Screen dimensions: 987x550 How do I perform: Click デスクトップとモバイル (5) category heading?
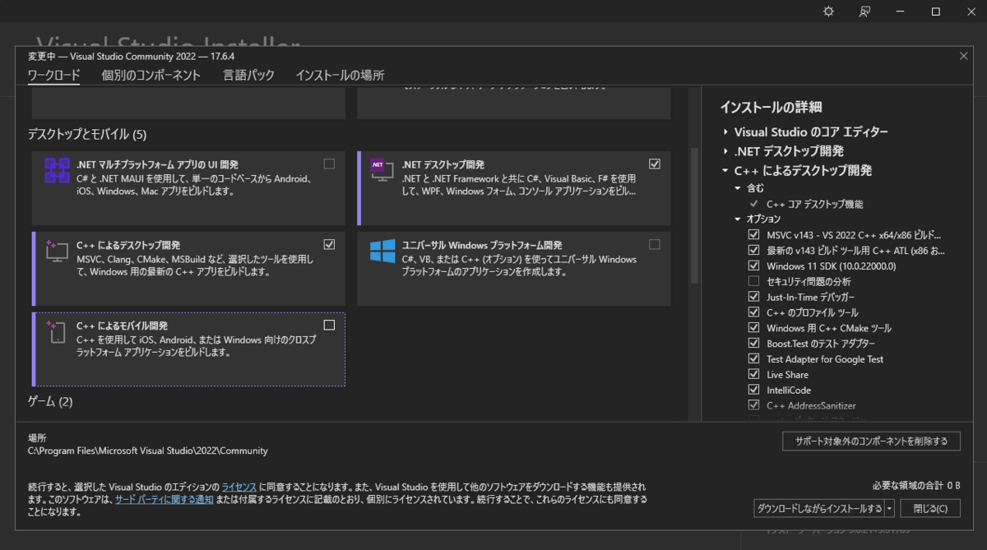tap(87, 134)
